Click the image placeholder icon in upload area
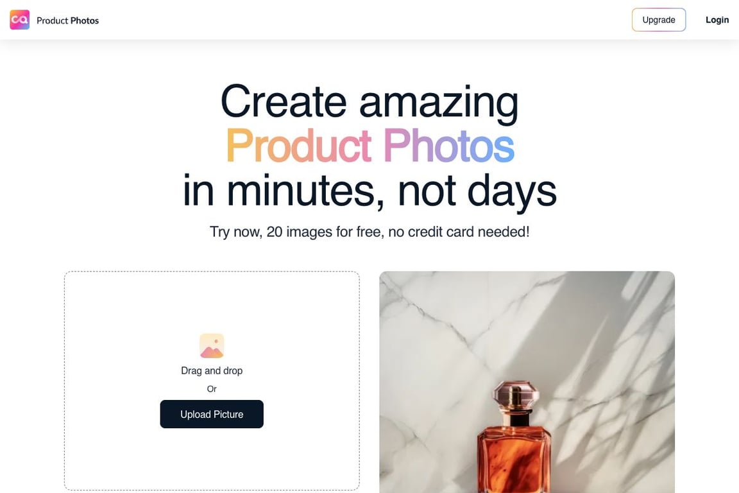The width and height of the screenshot is (739, 493). pos(212,346)
